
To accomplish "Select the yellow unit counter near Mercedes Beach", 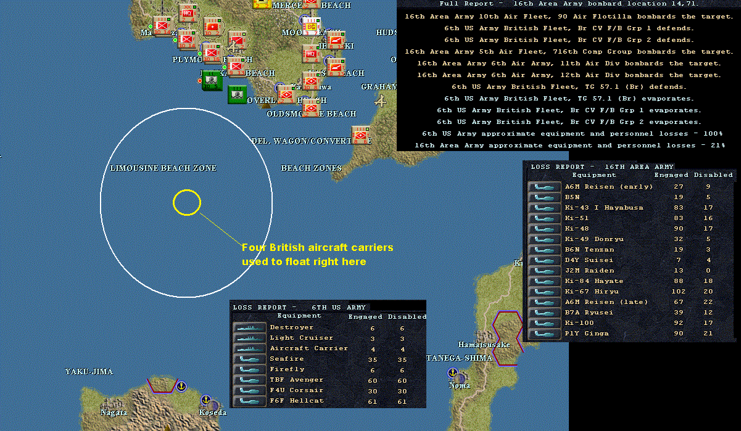I will click(262, 4).
